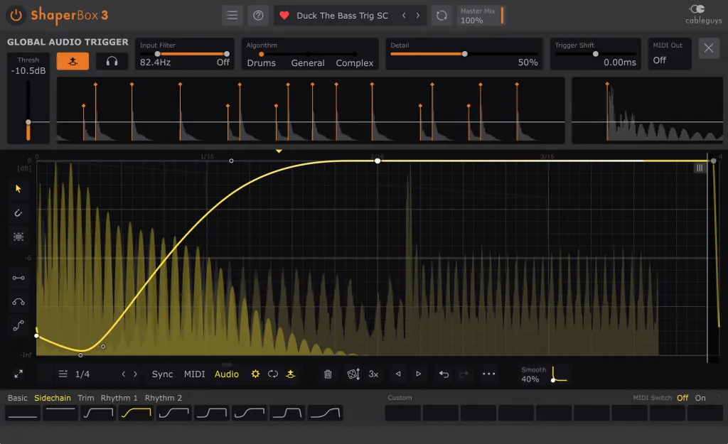Randomize the wave using dice icon
This screenshot has width=728, height=444.
coord(353,374)
